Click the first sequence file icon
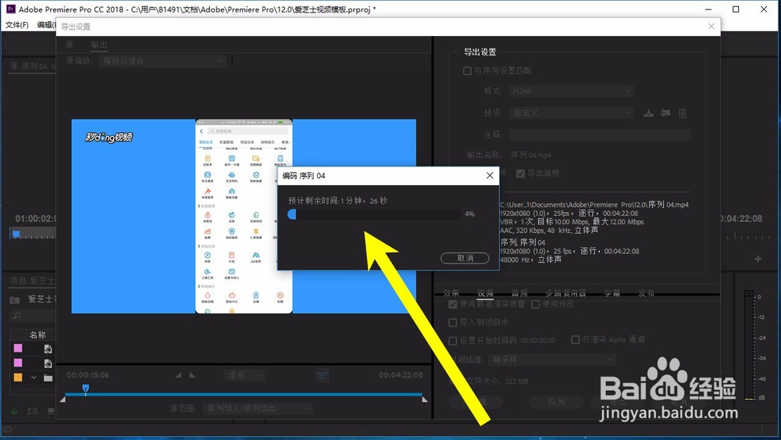The width and height of the screenshot is (781, 440). point(48,349)
